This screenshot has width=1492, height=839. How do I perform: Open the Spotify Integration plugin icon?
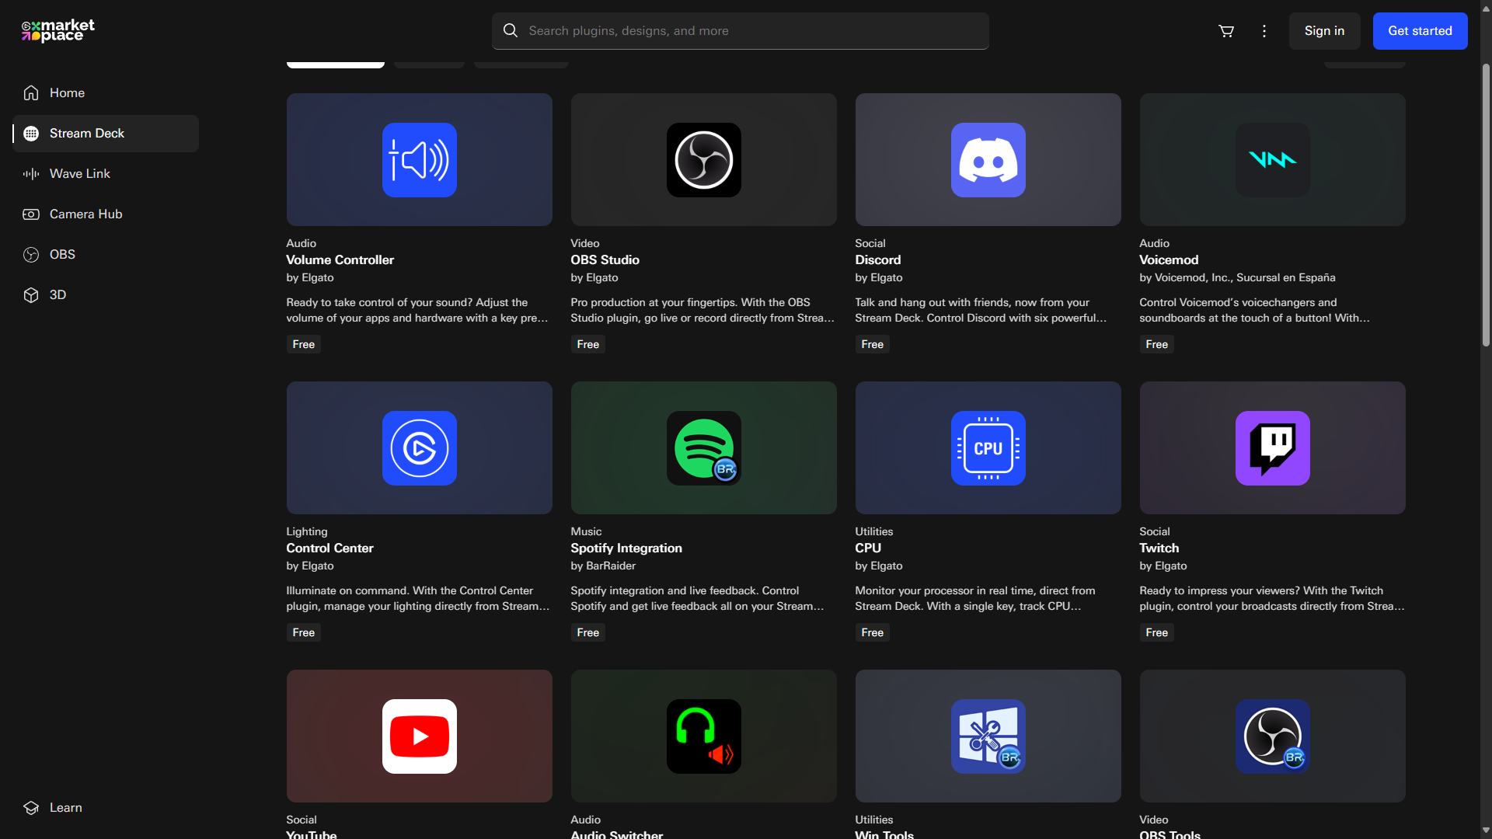tap(703, 448)
